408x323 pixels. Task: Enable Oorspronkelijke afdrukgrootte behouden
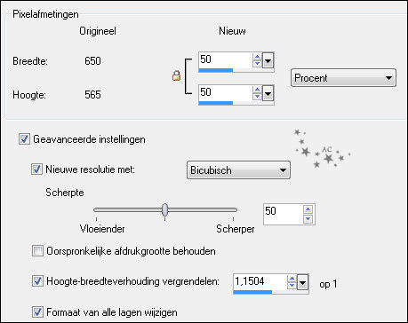click(x=37, y=251)
